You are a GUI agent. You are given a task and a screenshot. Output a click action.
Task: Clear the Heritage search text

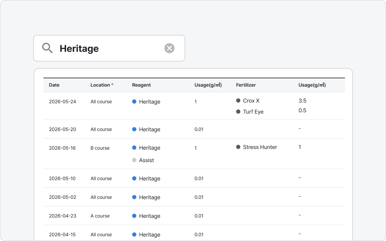point(169,48)
